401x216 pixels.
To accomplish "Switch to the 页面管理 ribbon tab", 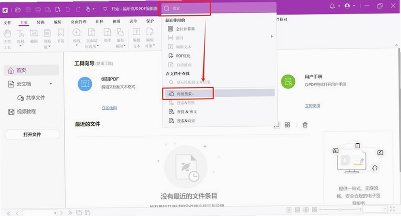I will [79, 22].
